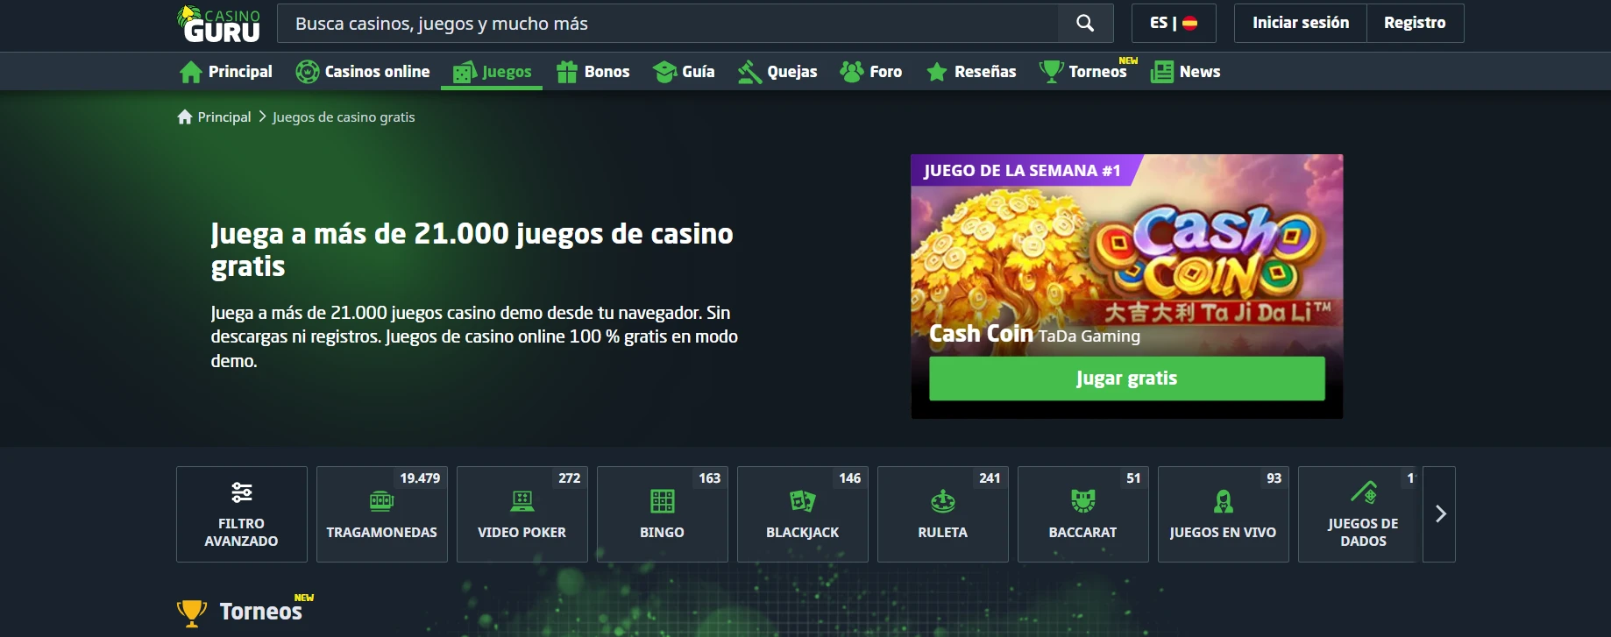Go to the Bonos menu item
This screenshot has width=1611, height=637.
tap(593, 72)
